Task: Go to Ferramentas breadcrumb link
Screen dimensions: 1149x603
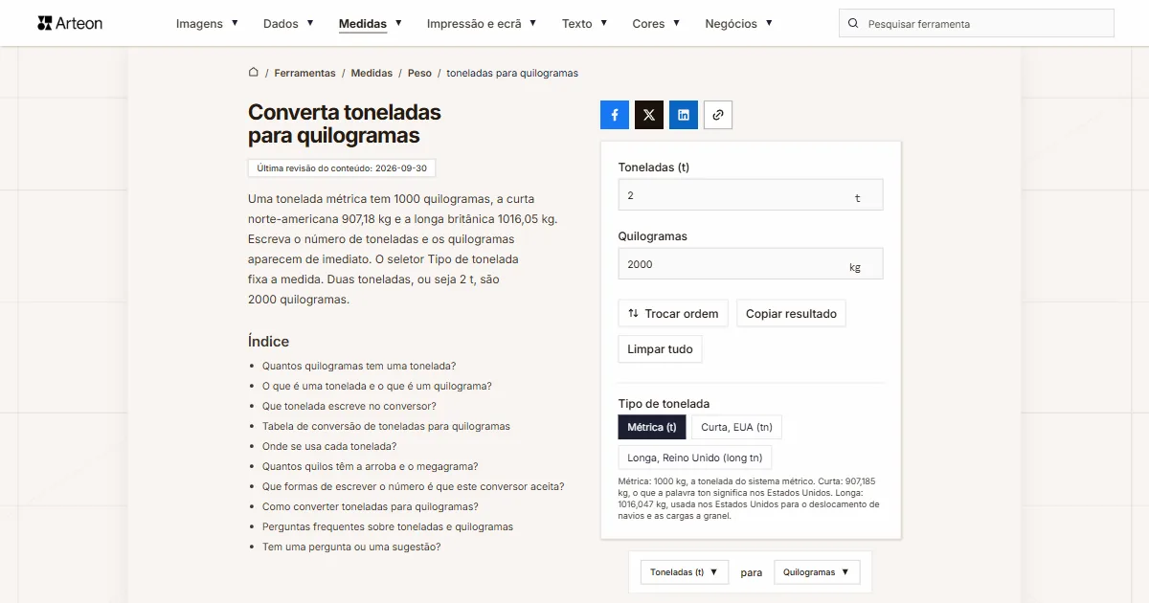Action: tap(304, 73)
